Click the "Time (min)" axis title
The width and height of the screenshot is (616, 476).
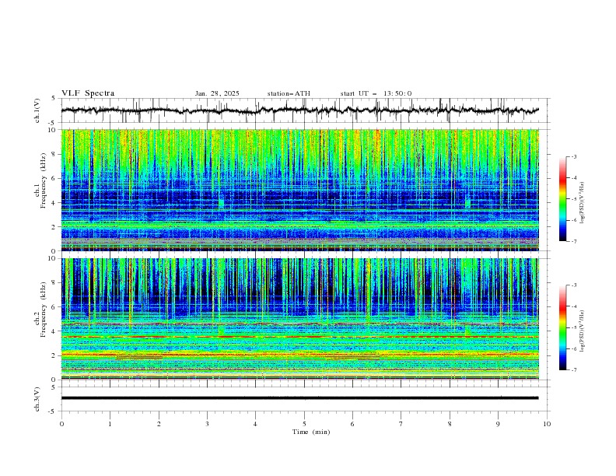click(x=311, y=432)
